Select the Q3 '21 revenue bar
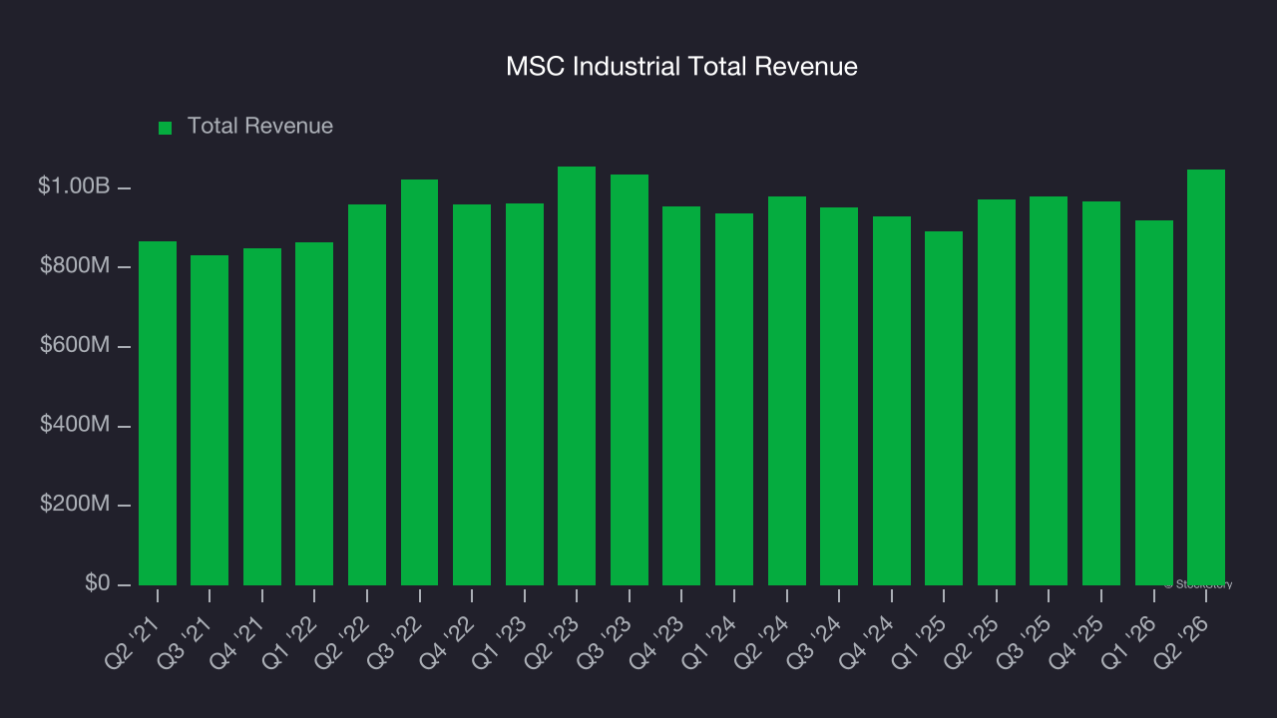Screen dimensions: 1277x718 tap(210, 420)
